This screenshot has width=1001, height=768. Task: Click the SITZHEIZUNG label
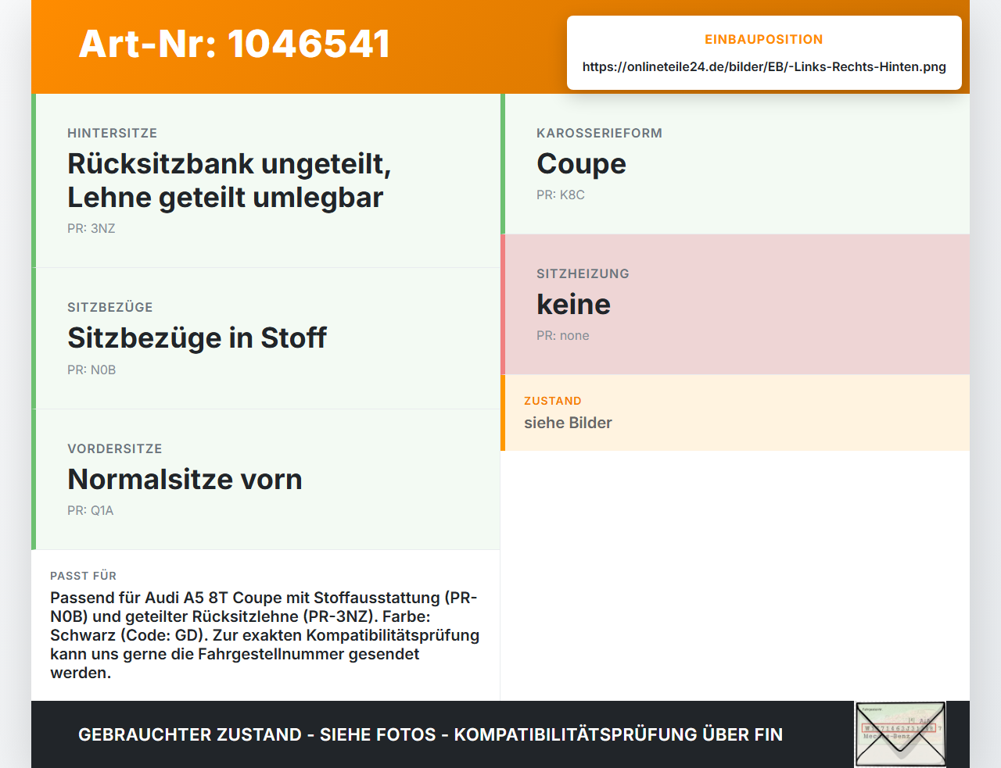coord(583,274)
